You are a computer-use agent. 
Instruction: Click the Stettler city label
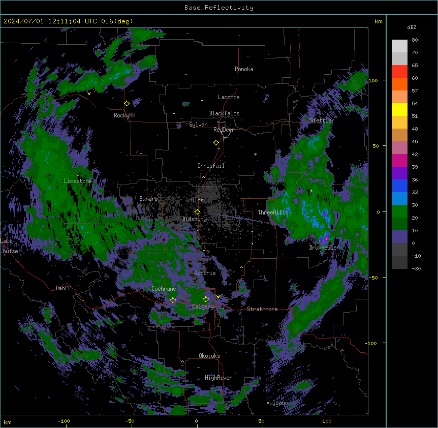(322, 120)
